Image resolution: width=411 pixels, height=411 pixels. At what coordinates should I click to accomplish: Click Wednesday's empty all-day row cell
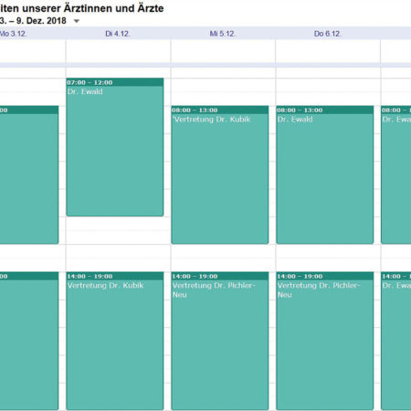[223, 51]
